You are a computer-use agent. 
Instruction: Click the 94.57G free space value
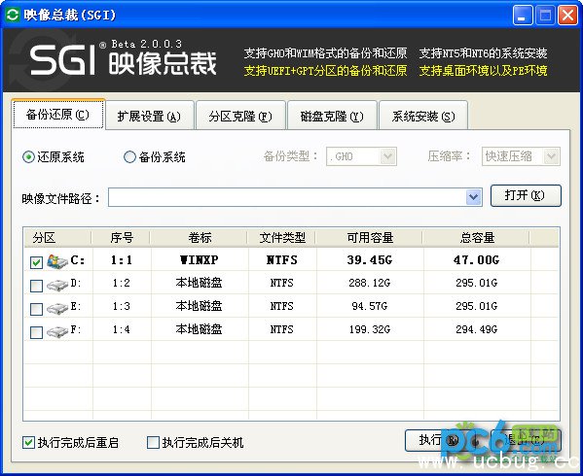(370, 306)
